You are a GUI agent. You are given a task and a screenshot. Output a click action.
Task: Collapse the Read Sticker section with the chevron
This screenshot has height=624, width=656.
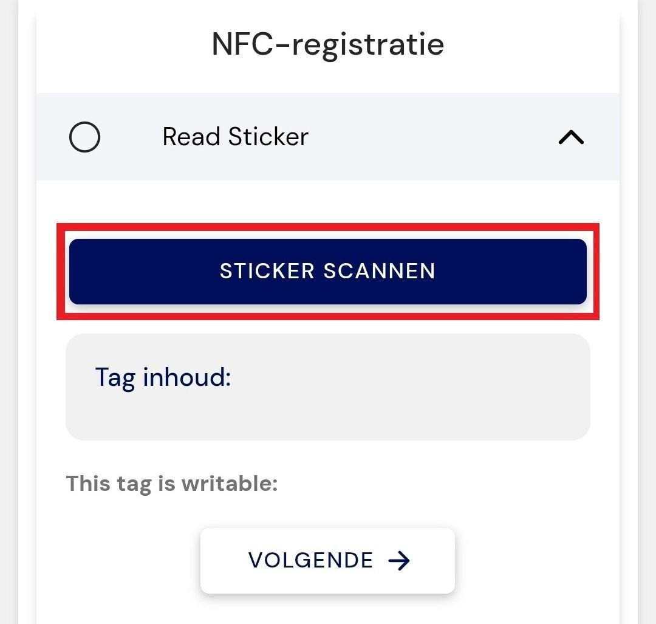click(x=571, y=137)
